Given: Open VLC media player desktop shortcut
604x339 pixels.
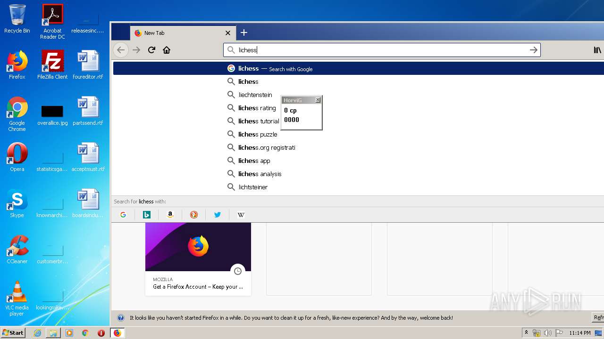Looking at the screenshot, I should (17, 299).
